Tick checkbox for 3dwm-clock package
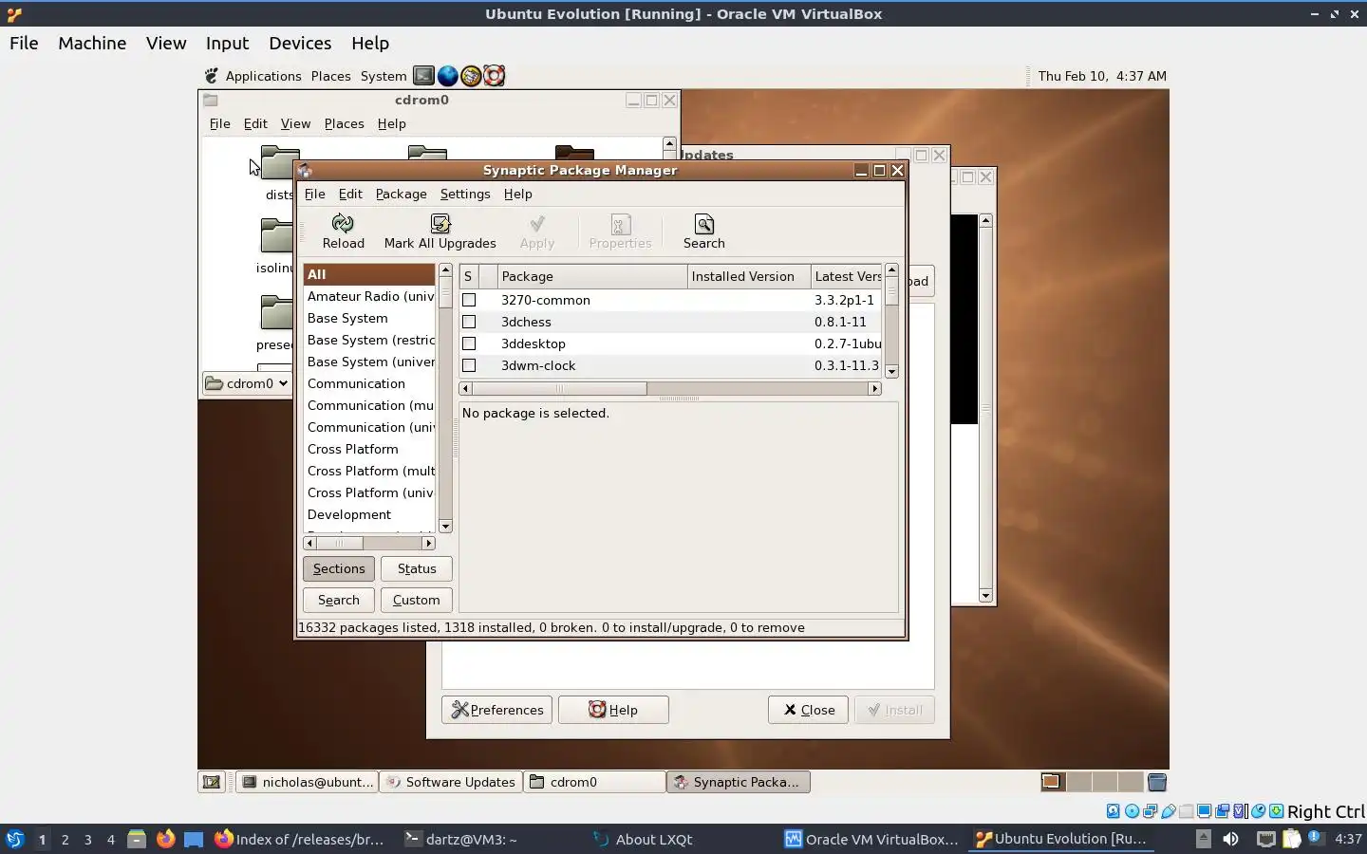 (x=469, y=365)
